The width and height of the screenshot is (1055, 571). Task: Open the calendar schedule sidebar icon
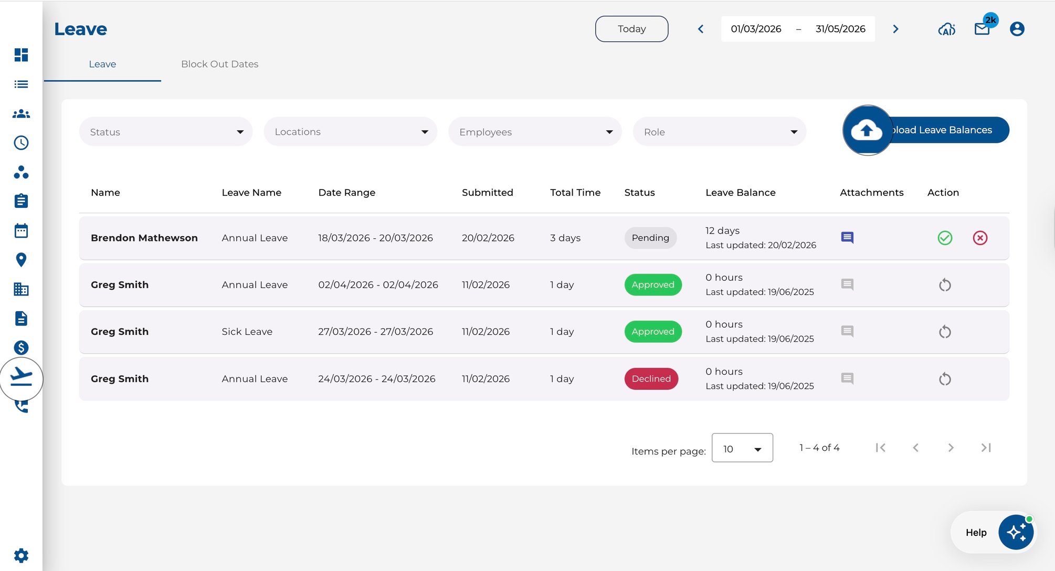tap(21, 230)
